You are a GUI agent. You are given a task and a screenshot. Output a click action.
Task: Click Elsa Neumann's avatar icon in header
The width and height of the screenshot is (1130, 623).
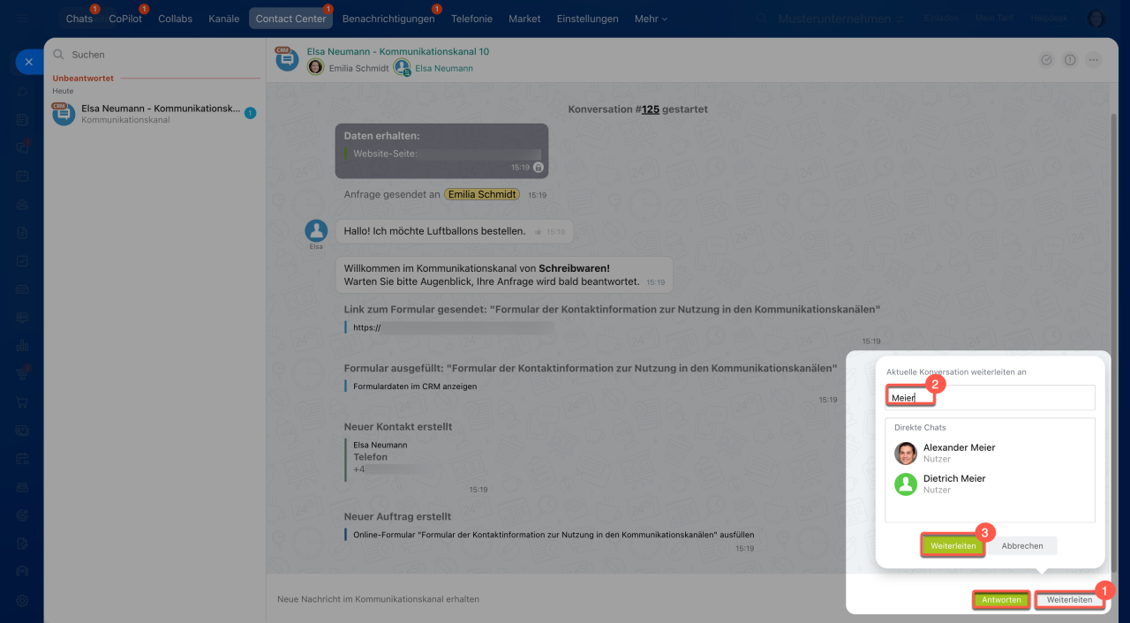pyautogui.click(x=403, y=67)
